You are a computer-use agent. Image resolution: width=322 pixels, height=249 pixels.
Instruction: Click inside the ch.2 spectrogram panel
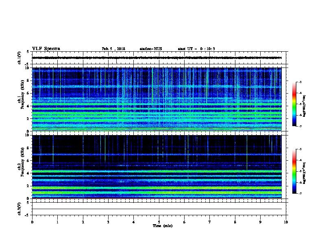(x=157, y=167)
